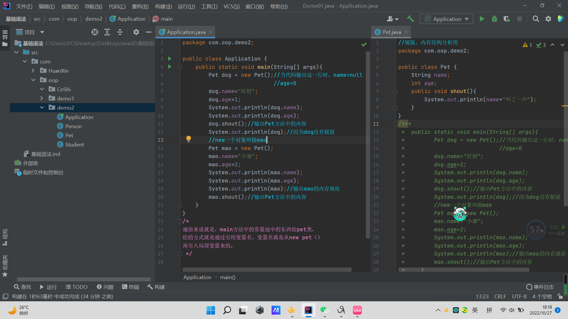Image resolution: width=568 pixels, height=319 pixels.
Task: Switch to the Pet.java tab
Action: click(x=391, y=32)
